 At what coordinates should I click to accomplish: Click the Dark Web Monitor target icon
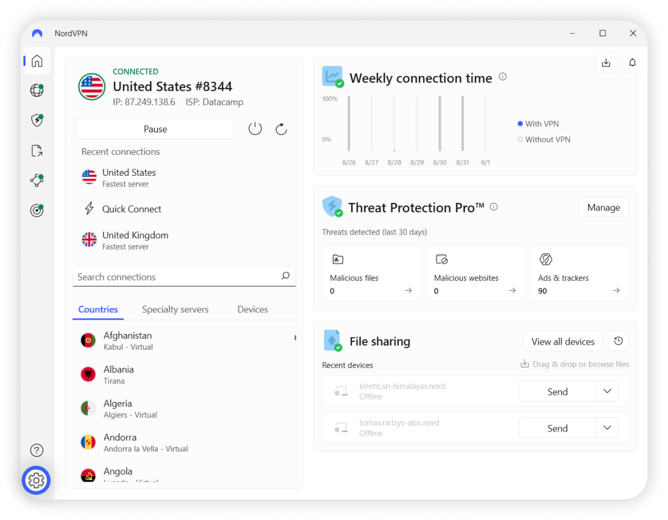pyautogui.click(x=37, y=210)
